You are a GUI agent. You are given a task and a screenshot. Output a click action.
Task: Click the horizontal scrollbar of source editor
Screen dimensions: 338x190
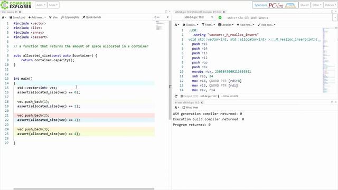click(84, 189)
